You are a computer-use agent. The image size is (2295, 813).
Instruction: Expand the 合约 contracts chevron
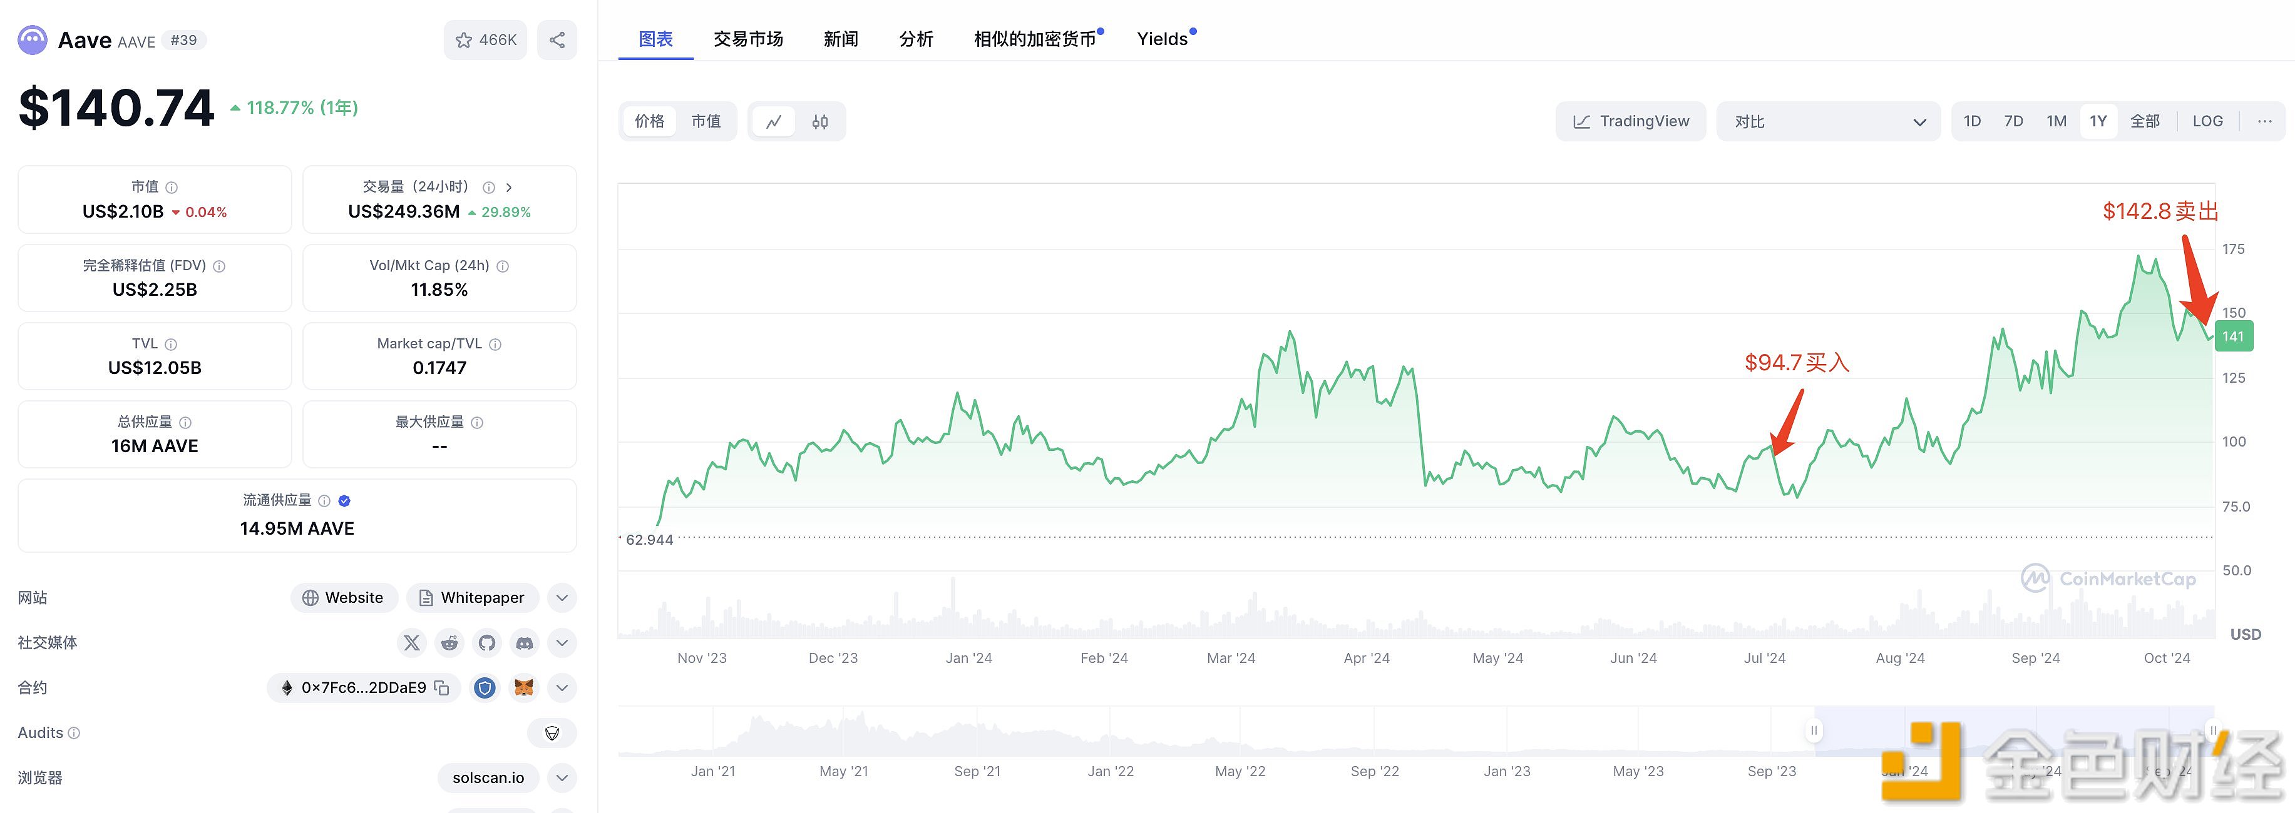pyautogui.click(x=562, y=689)
